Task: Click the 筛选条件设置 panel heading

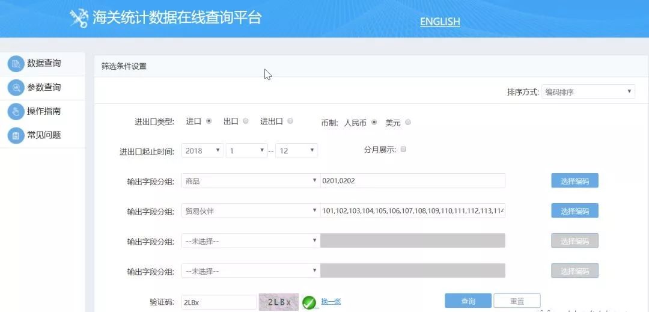Action: (x=124, y=66)
